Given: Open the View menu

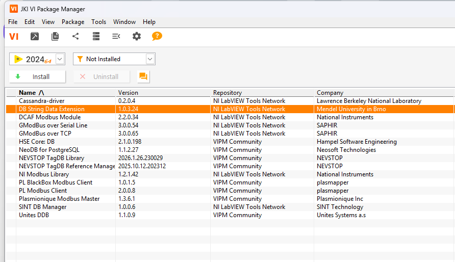Looking at the screenshot, I should [x=48, y=22].
